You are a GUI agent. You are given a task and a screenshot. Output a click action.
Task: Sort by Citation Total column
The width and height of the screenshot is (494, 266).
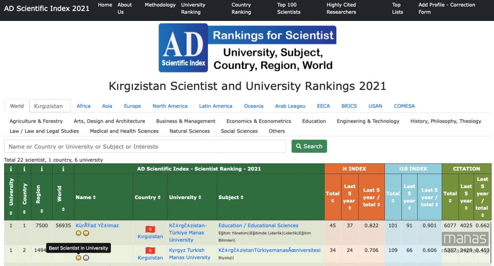450,197
